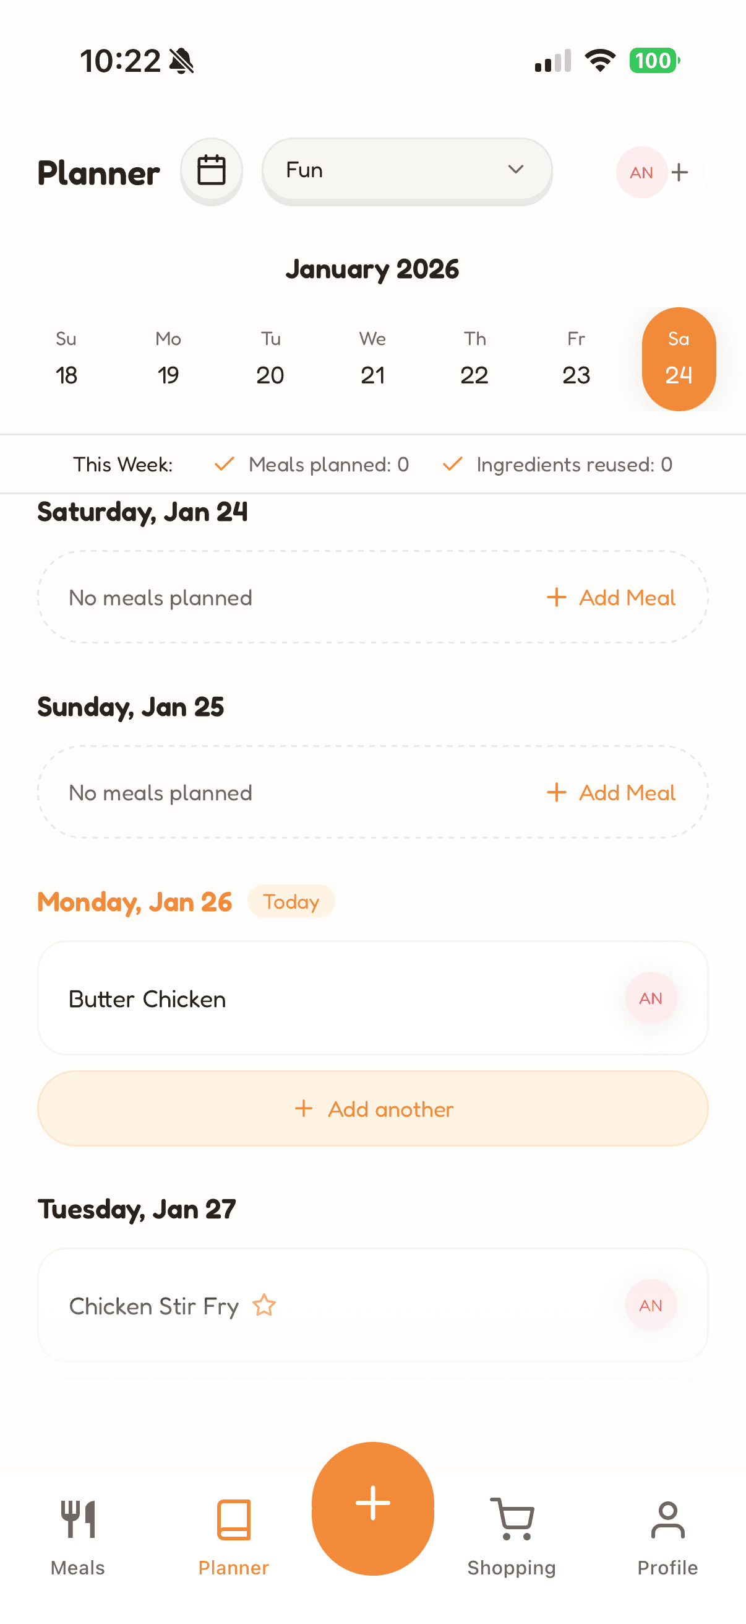
Task: Choose Monday 19 in the week strip
Action: coord(168,359)
